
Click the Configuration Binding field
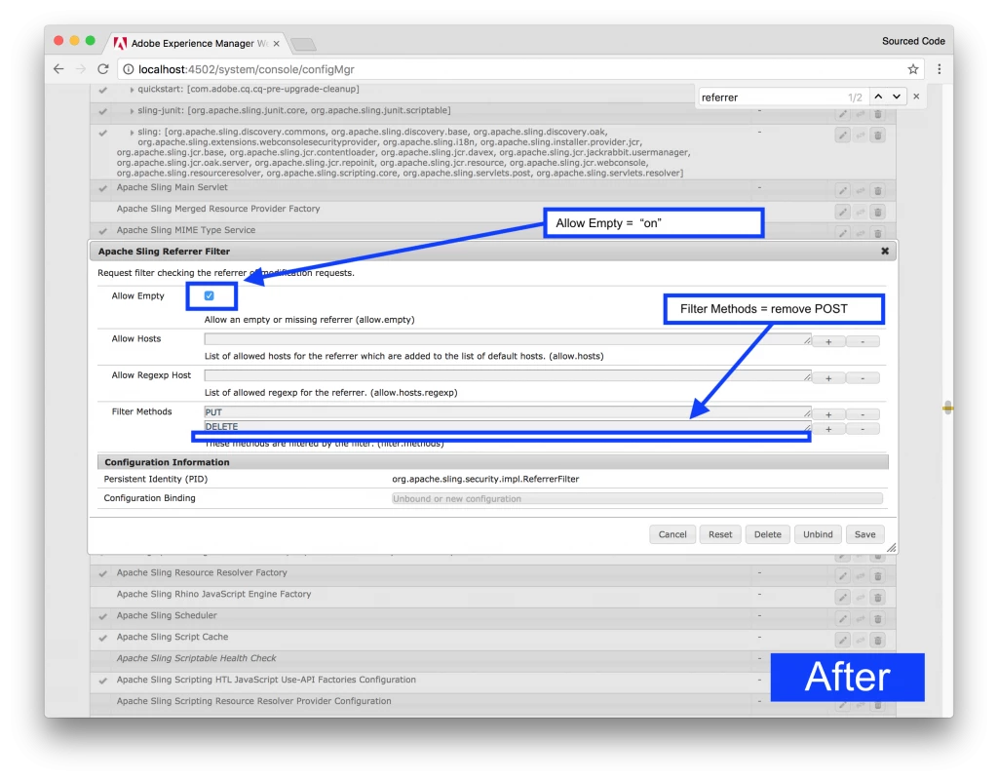(x=637, y=498)
